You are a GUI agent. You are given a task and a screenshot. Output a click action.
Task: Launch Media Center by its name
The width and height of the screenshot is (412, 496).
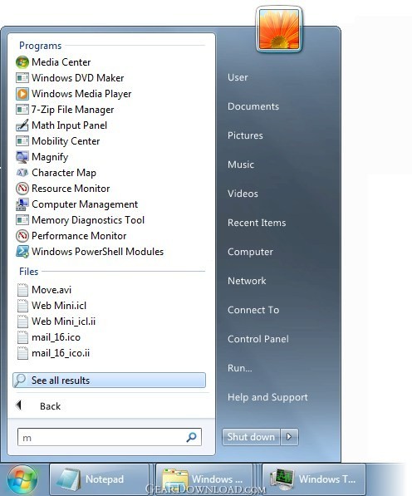[61, 62]
